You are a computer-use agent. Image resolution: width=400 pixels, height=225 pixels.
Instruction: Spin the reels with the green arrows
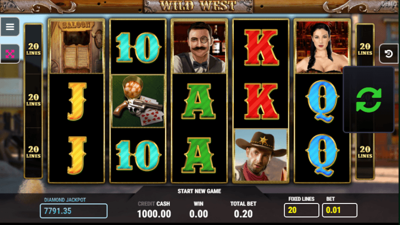coord(368,100)
